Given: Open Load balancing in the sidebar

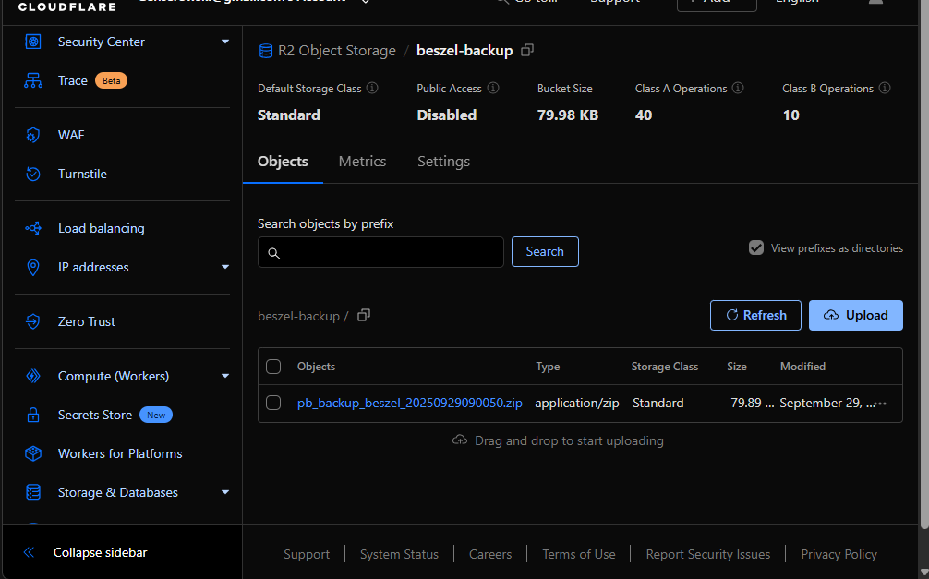Looking at the screenshot, I should 102,228.
